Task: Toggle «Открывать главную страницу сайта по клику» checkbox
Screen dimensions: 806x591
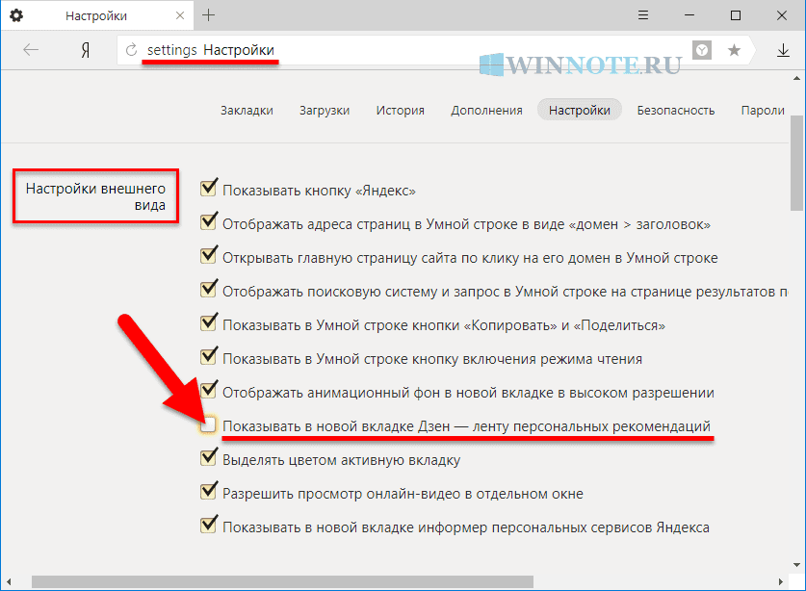Action: click(x=208, y=255)
